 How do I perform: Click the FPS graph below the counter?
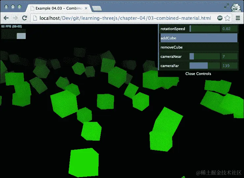tap(14, 34)
